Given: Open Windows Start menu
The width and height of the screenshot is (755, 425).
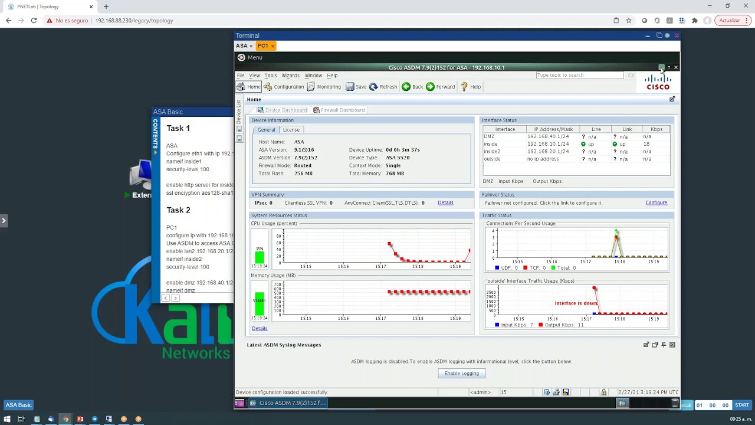Looking at the screenshot, I should coord(7,419).
